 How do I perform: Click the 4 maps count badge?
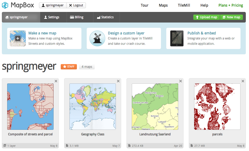[87, 66]
